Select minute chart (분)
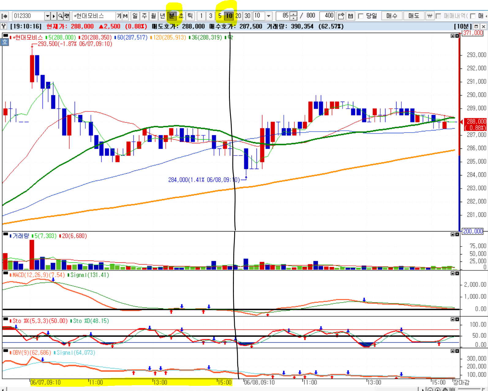The width and height of the screenshot is (488, 391). [x=172, y=16]
